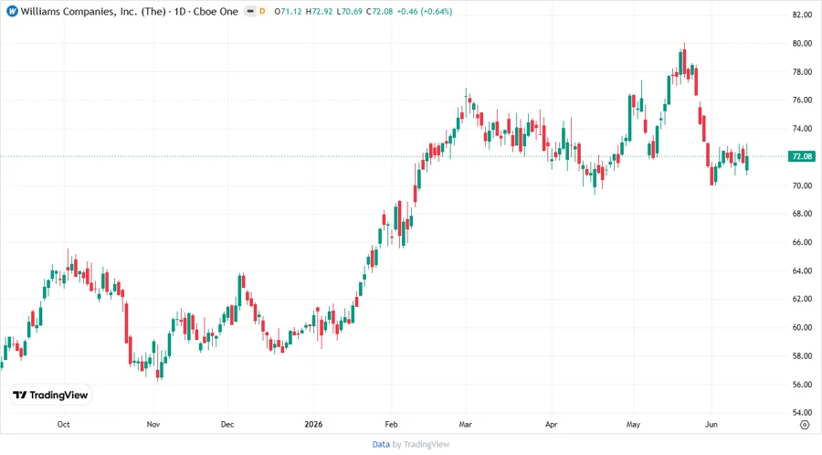Viewport: 822px width, 455px height.
Task: Click the TradingView logo badge
Action: click(x=50, y=395)
